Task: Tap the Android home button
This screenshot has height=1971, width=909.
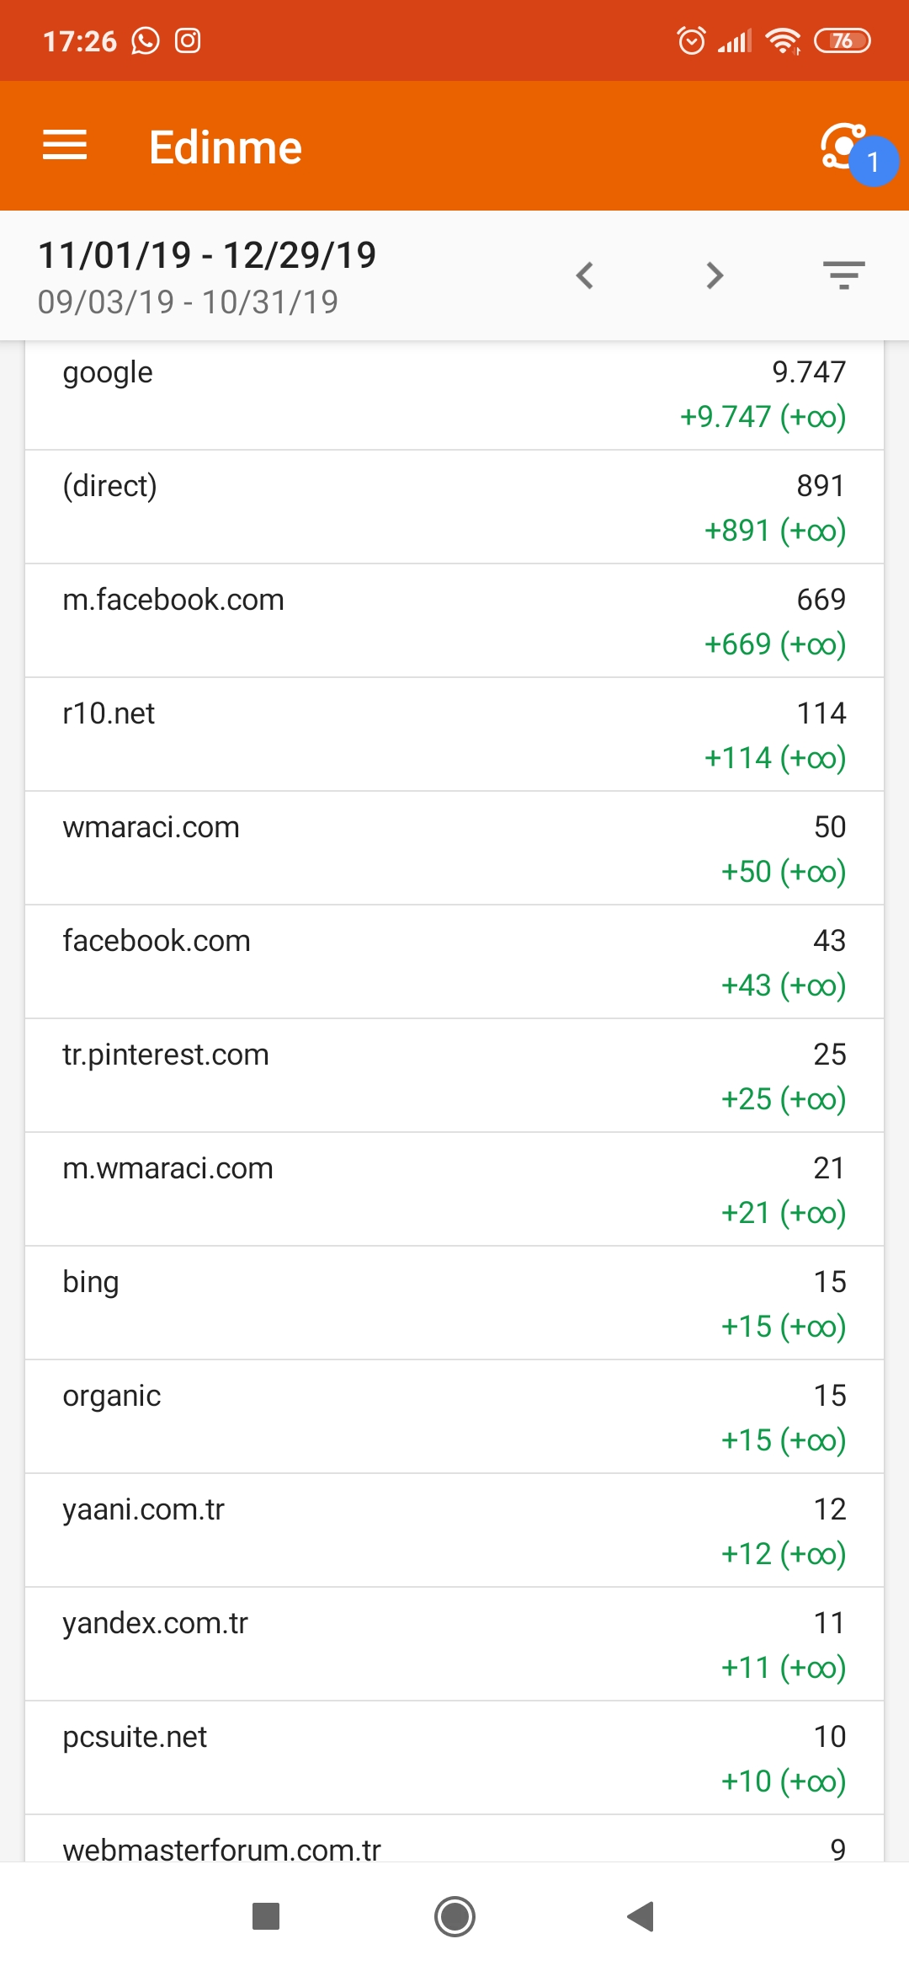Action: (454, 1916)
